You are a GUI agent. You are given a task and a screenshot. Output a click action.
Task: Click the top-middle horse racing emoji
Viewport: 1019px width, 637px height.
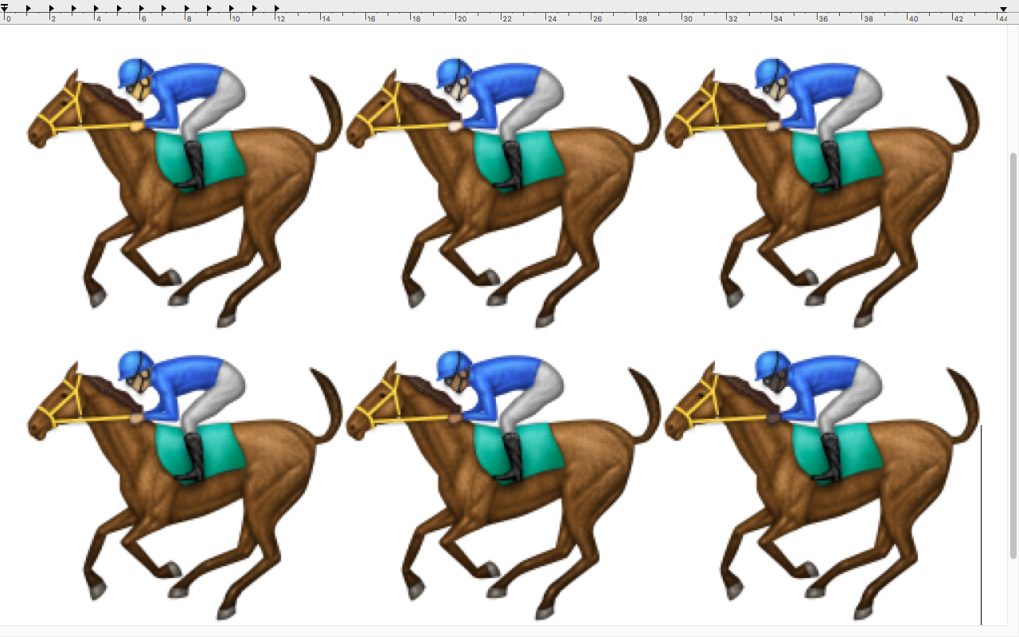tap(503, 193)
